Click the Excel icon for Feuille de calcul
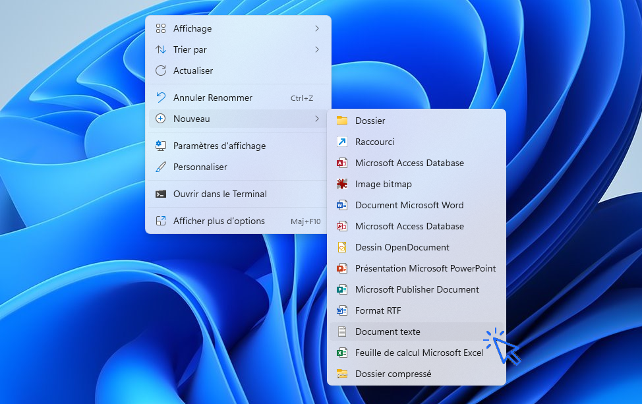Screen dimensions: 642x404 [x=342, y=353]
